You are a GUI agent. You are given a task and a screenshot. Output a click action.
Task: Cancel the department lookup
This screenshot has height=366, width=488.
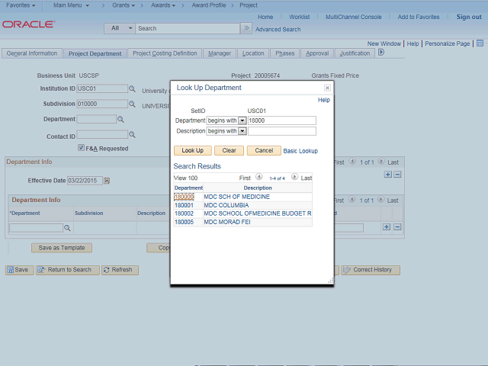coord(264,151)
